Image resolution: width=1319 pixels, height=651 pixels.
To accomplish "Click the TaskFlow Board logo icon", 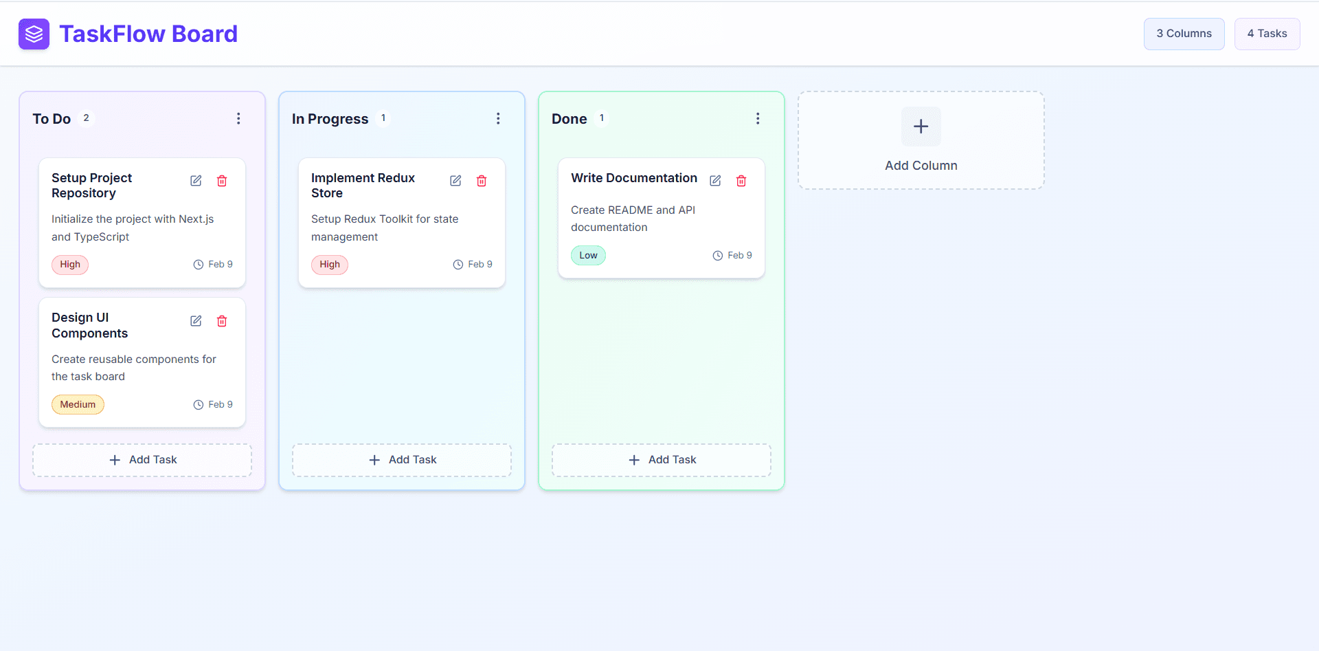I will pyautogui.click(x=34, y=34).
